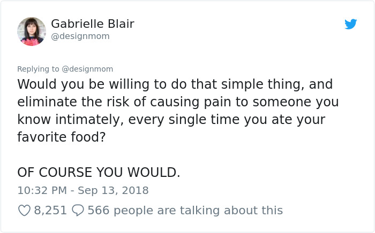Click @designmom in the Replying to line

tap(88, 69)
